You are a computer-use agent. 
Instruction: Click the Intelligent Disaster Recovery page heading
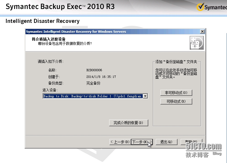[x=43, y=21]
